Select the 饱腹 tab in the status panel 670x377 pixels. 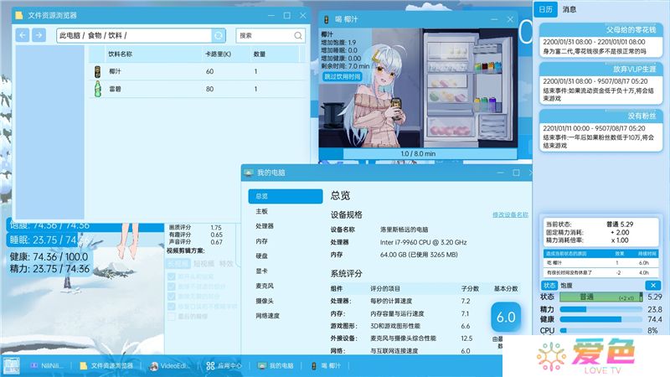567,286
